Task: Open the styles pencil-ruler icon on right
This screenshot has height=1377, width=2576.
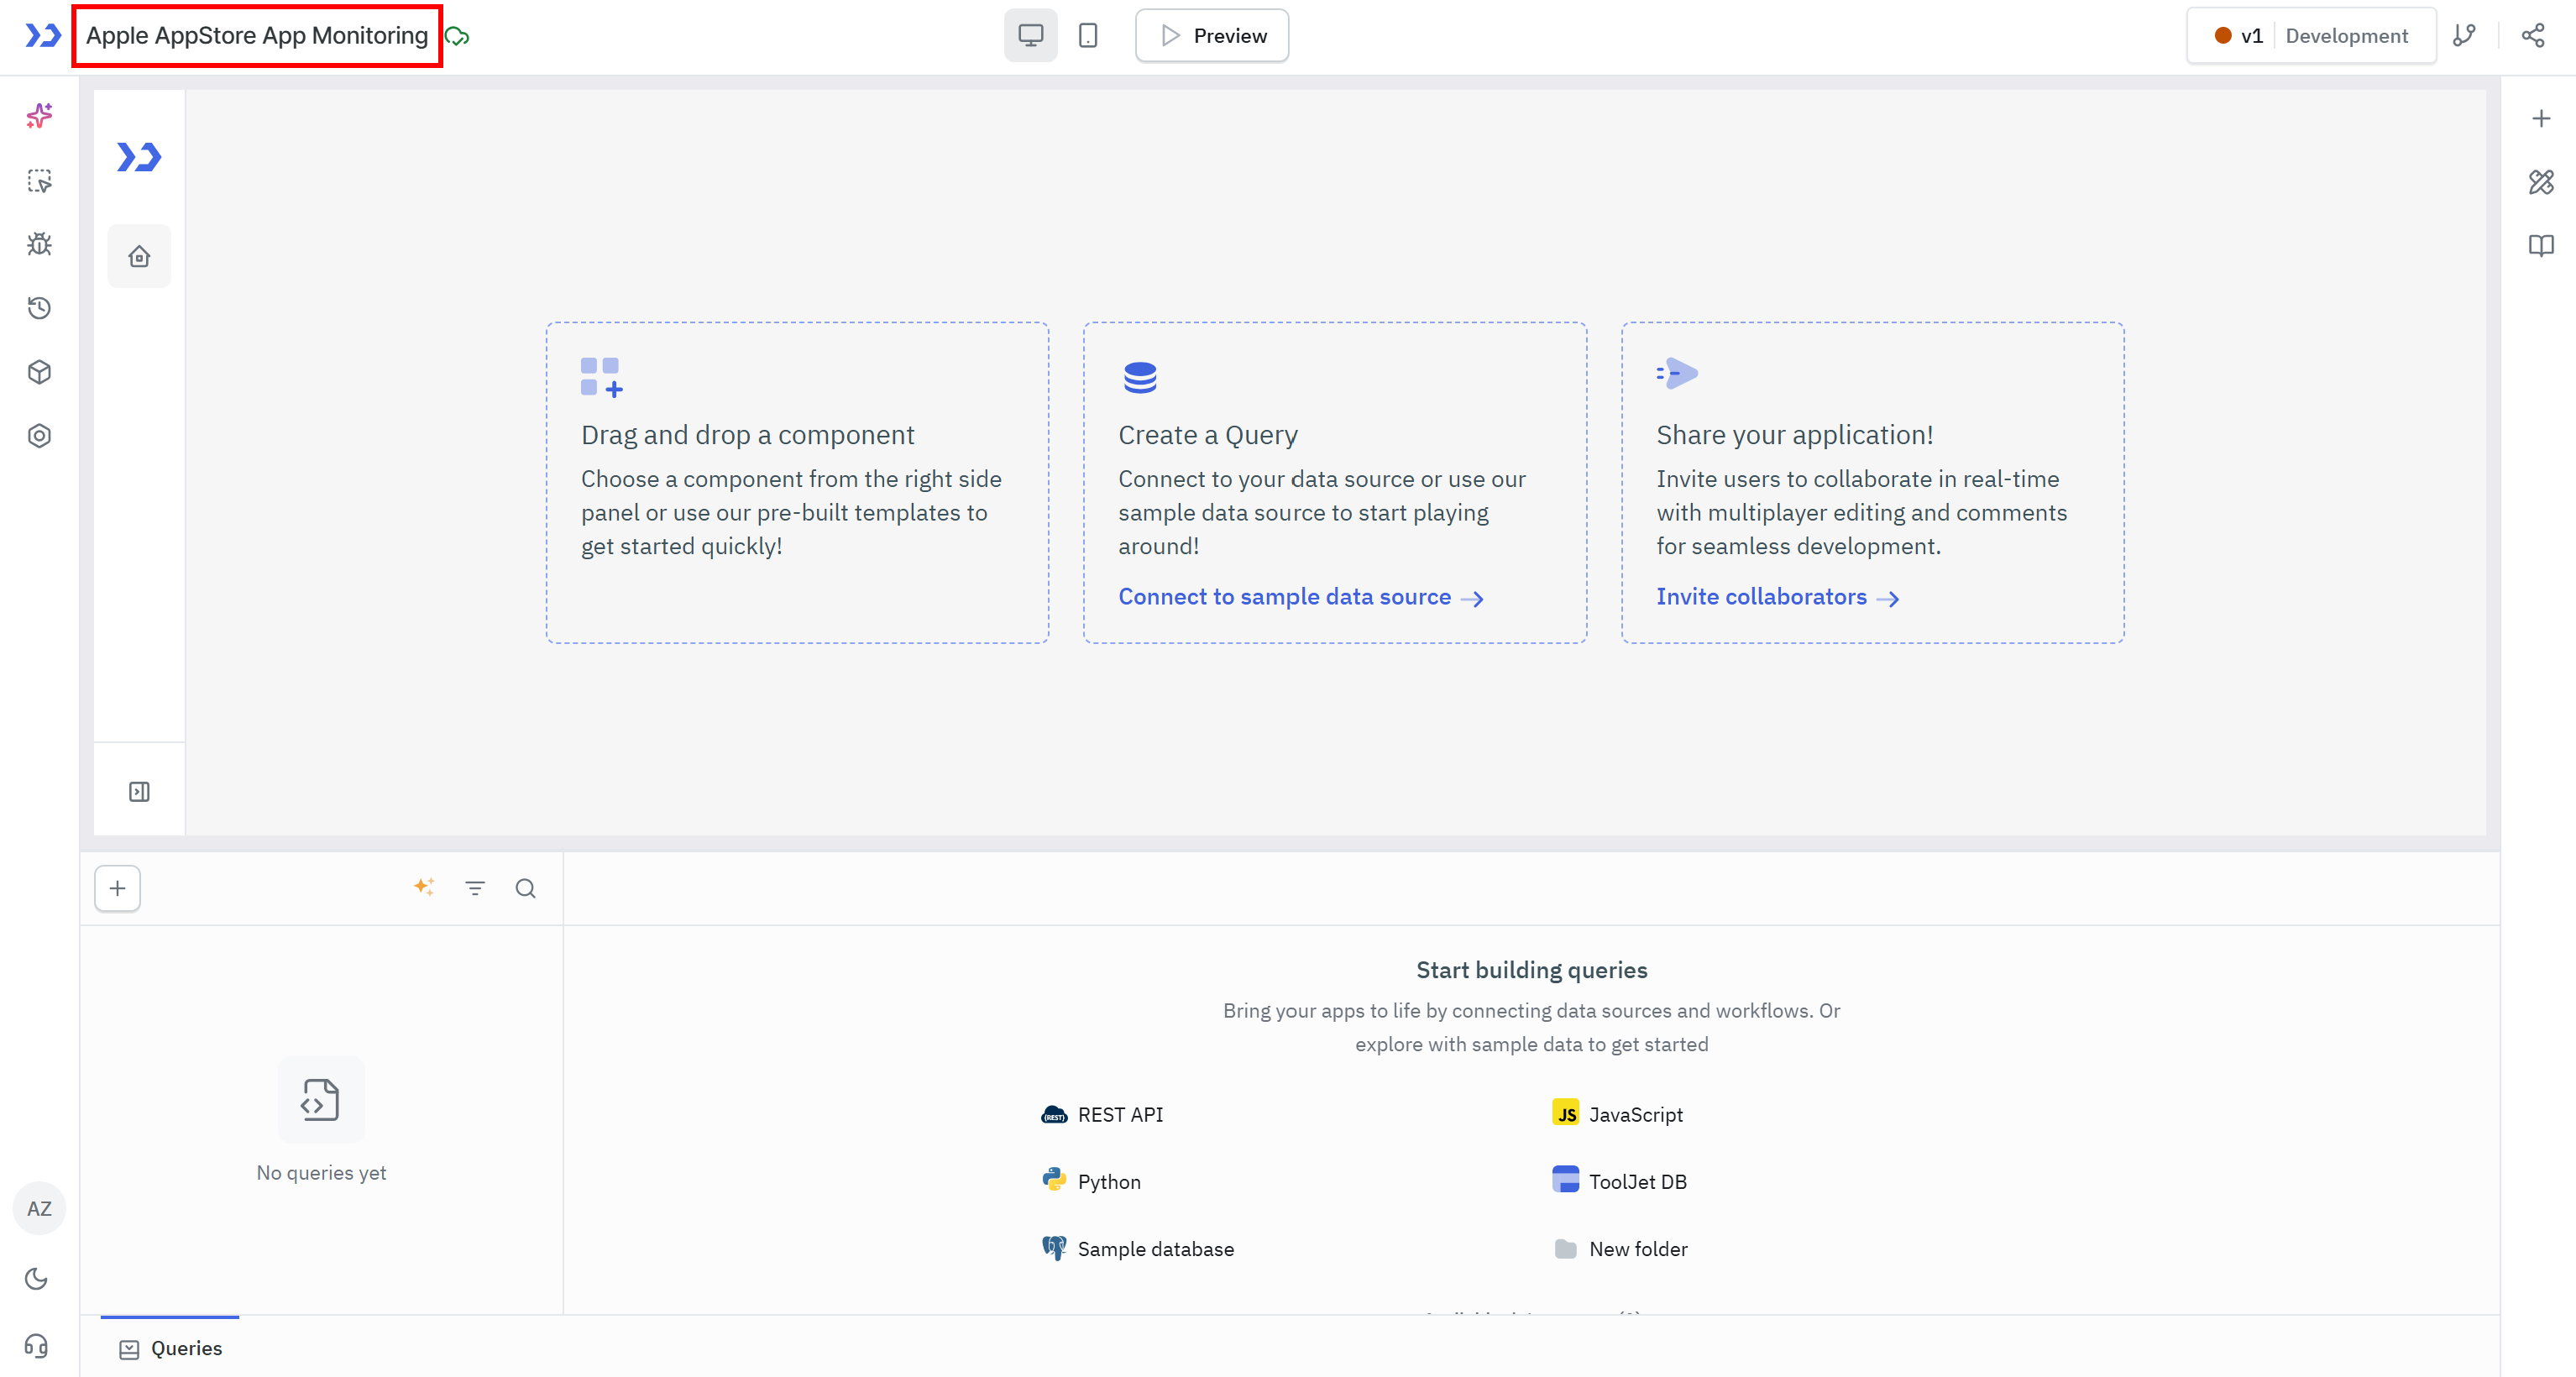Action: (x=2541, y=182)
